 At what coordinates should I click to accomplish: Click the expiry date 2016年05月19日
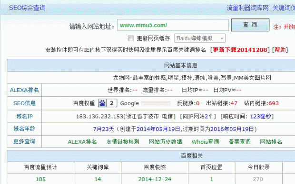click(232, 129)
